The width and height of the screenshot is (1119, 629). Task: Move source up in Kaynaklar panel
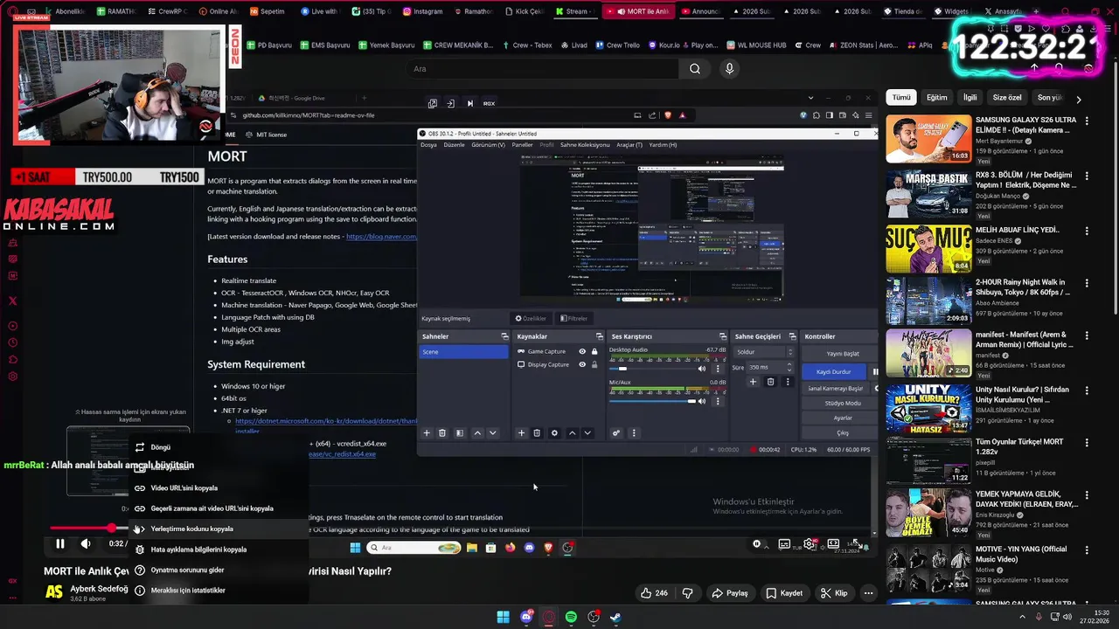(572, 432)
